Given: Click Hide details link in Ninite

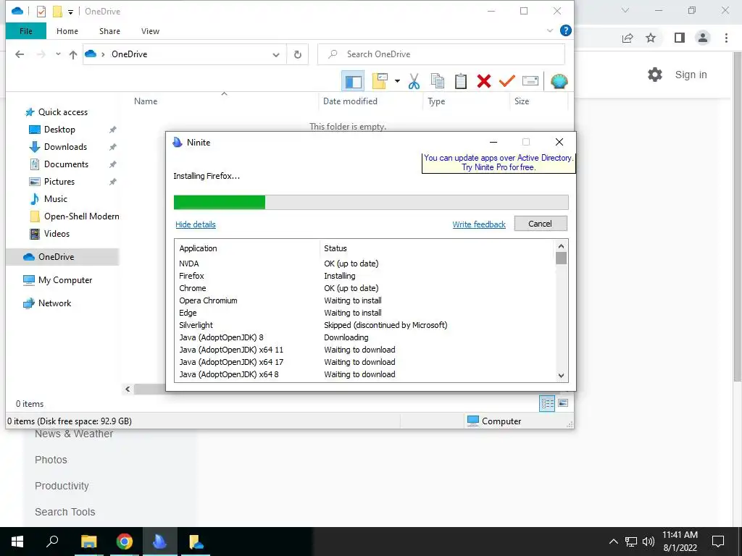Looking at the screenshot, I should click(x=196, y=224).
